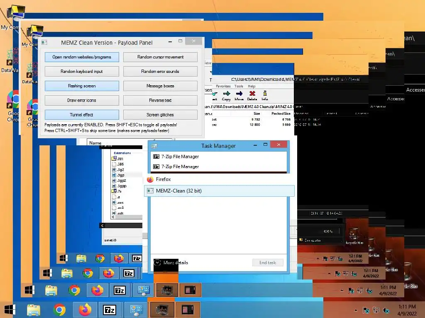
Task: Open the Favorites menu in 7-Zip
Action: pos(223,86)
